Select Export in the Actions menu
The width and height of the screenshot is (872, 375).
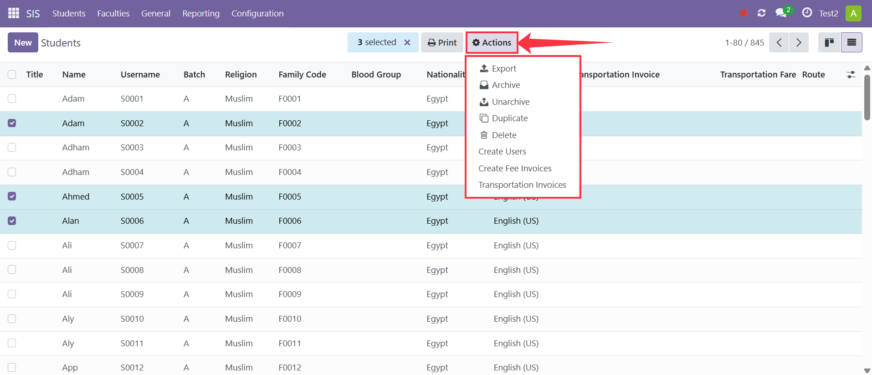pyautogui.click(x=498, y=68)
